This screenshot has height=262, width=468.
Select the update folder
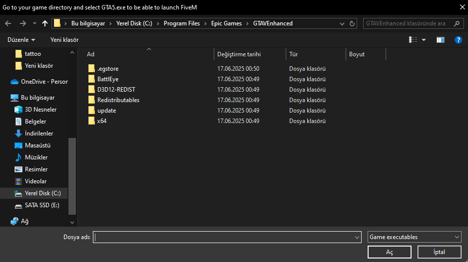point(106,111)
